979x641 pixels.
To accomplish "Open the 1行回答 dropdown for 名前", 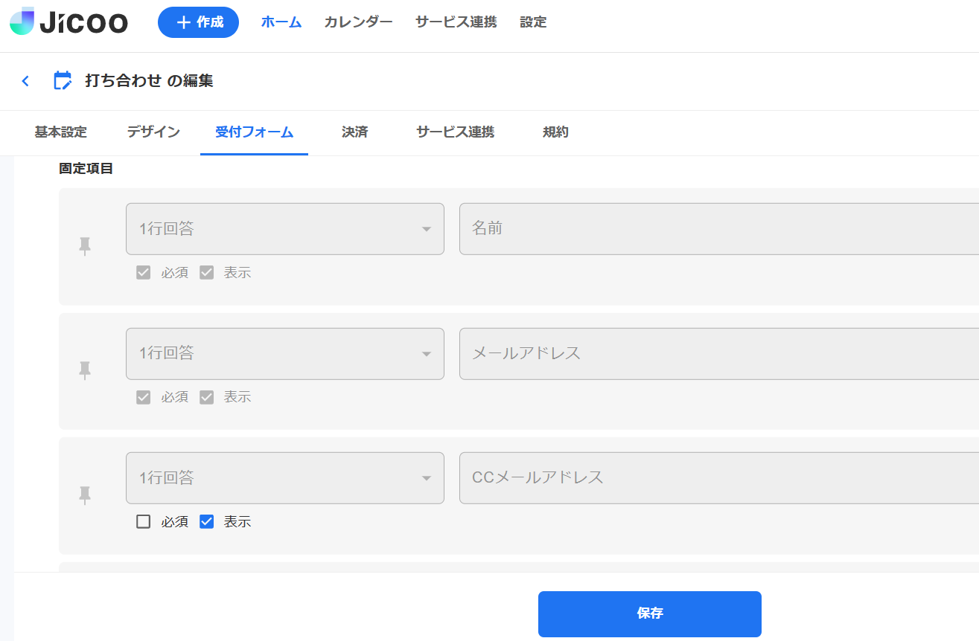I will point(285,229).
